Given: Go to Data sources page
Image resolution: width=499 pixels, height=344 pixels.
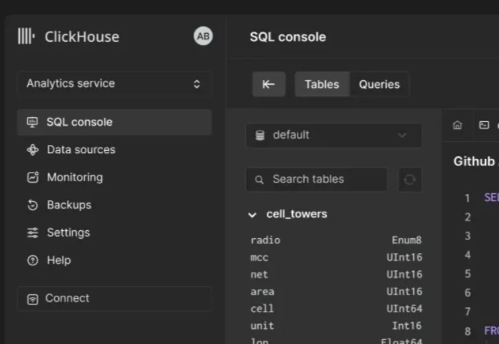Looking at the screenshot, I should coord(81,150).
